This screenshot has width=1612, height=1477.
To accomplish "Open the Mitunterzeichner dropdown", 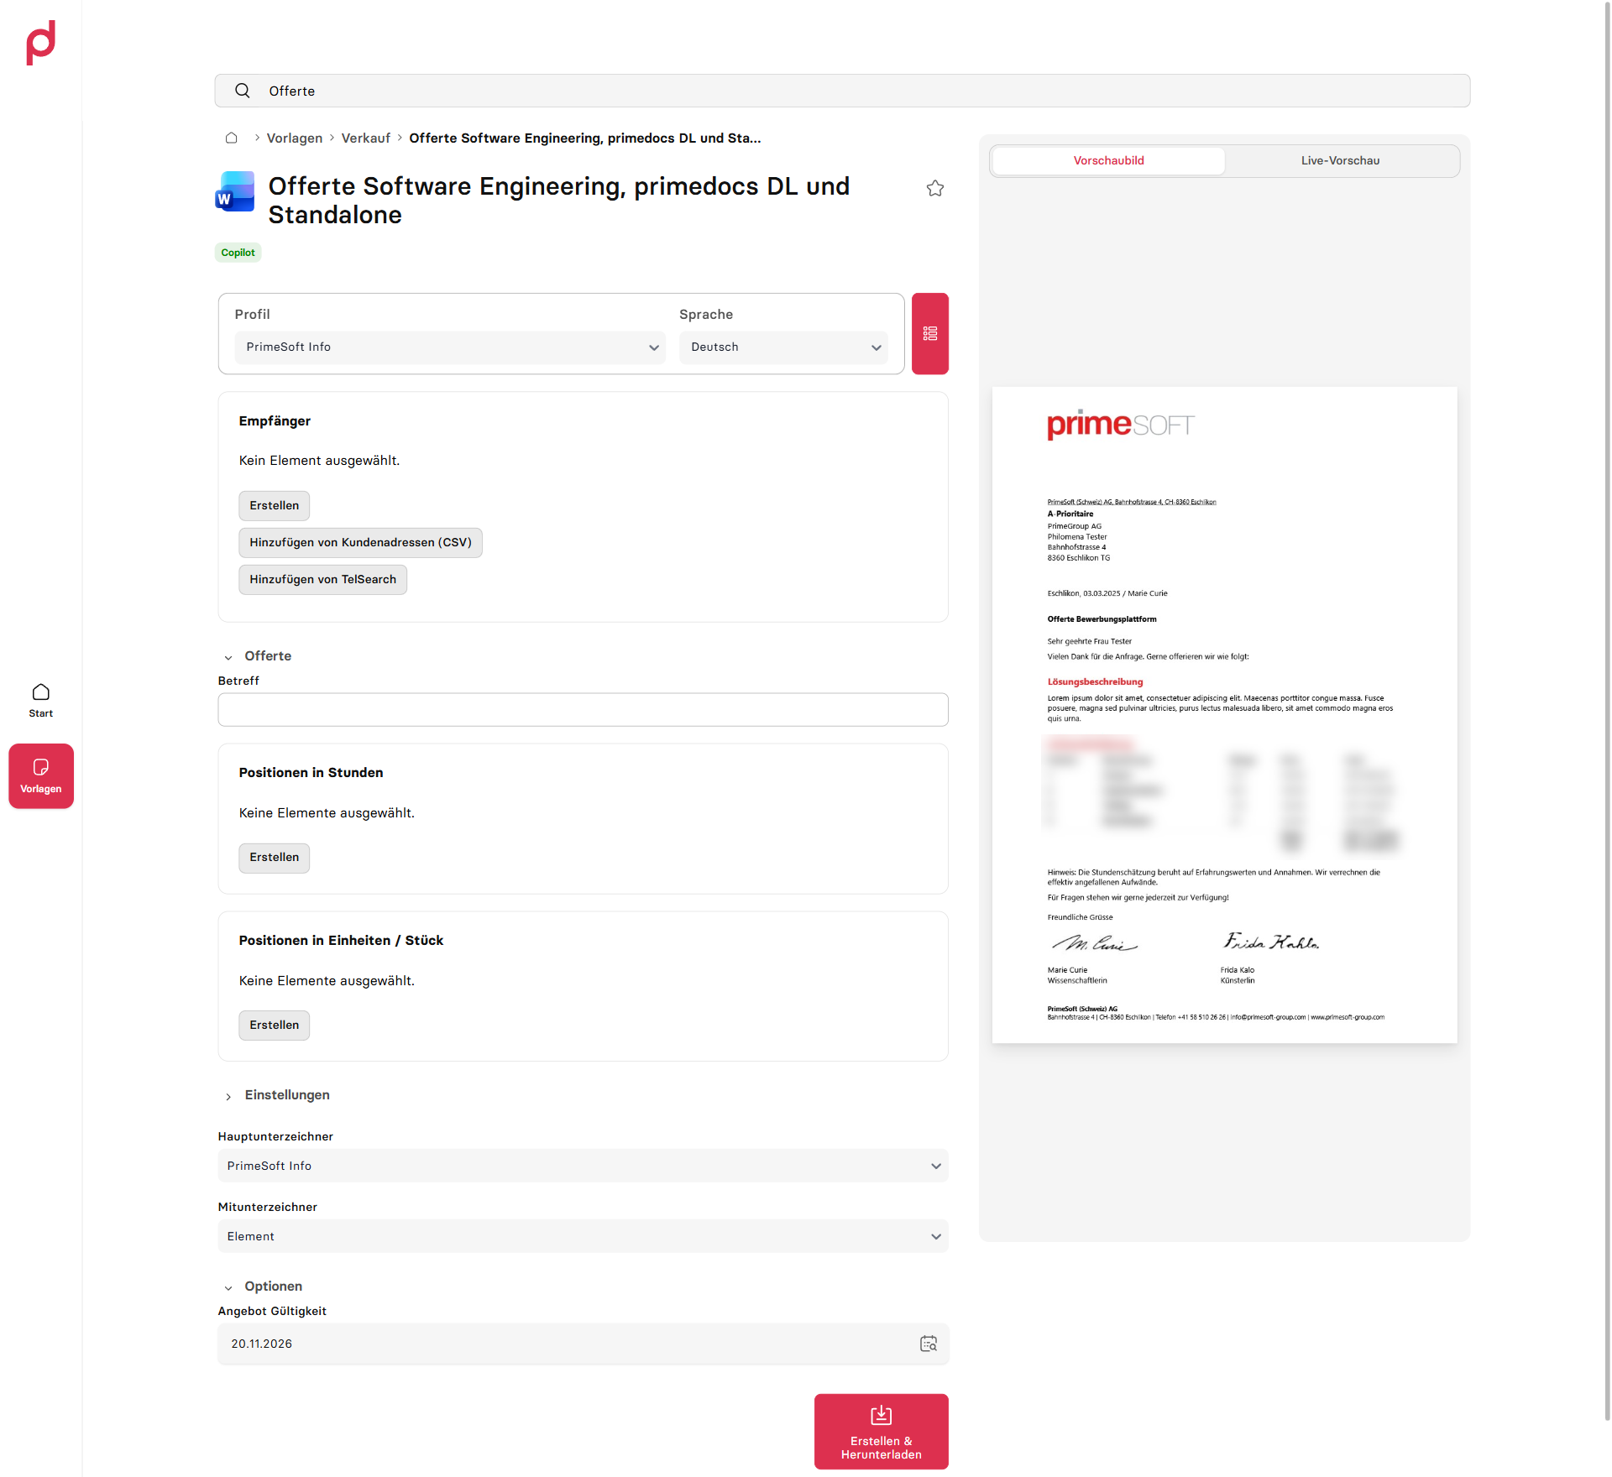I will [x=583, y=1236].
